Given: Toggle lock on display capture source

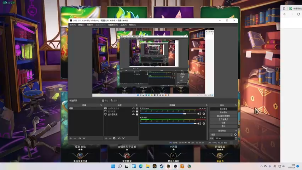Looking at the screenshot, I should click(137, 114).
